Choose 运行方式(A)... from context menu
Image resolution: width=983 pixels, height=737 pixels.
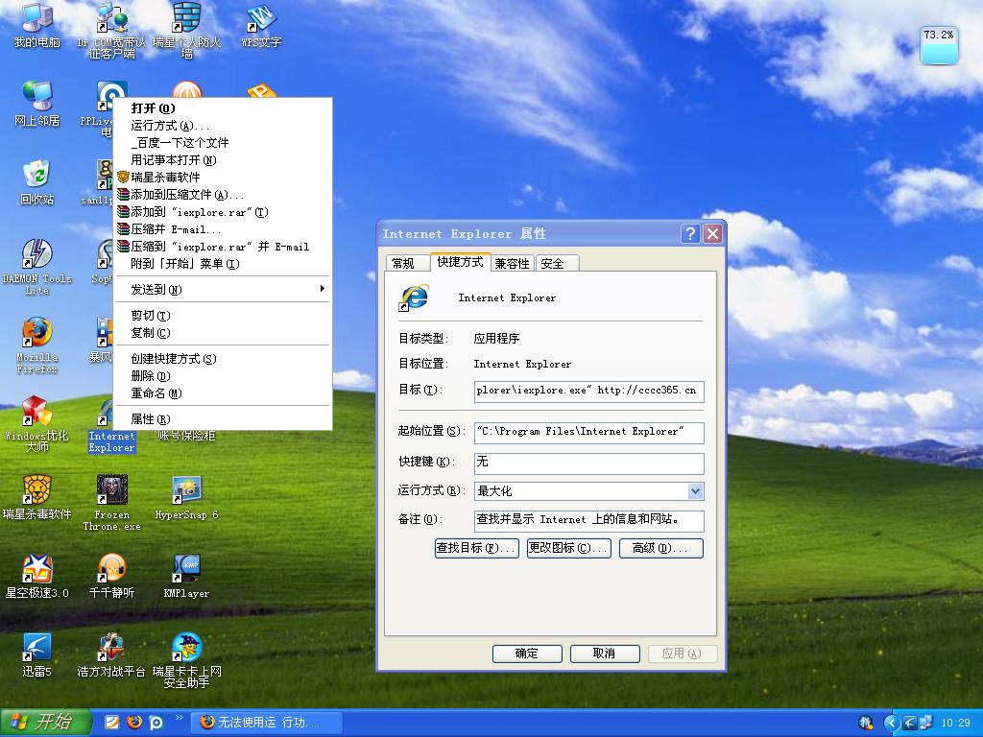[223, 126]
